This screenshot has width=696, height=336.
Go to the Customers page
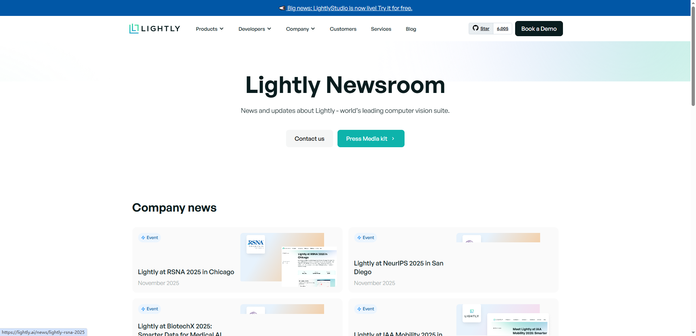(x=343, y=29)
